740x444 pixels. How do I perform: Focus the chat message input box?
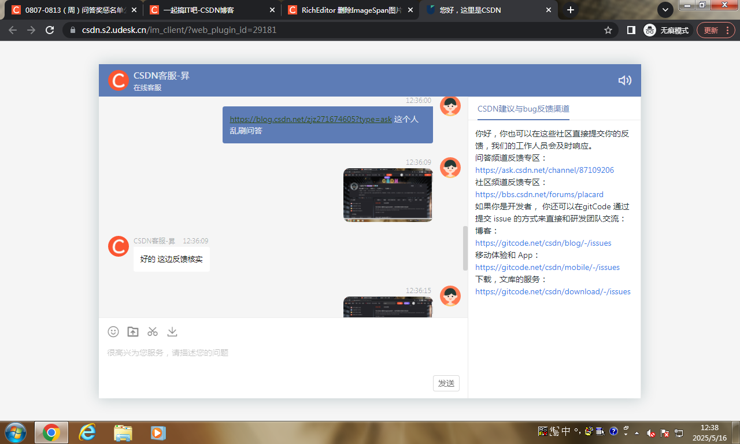(283, 353)
